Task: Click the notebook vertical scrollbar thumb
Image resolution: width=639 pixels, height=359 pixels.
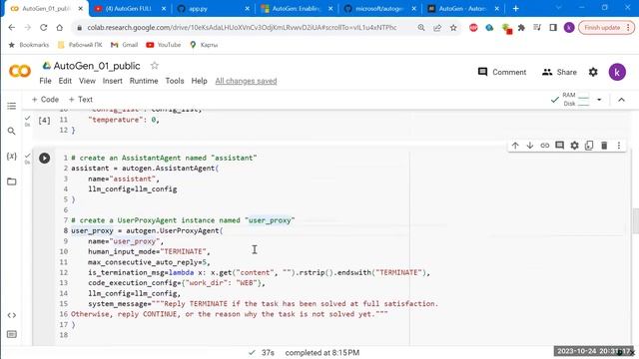Action: (635, 221)
